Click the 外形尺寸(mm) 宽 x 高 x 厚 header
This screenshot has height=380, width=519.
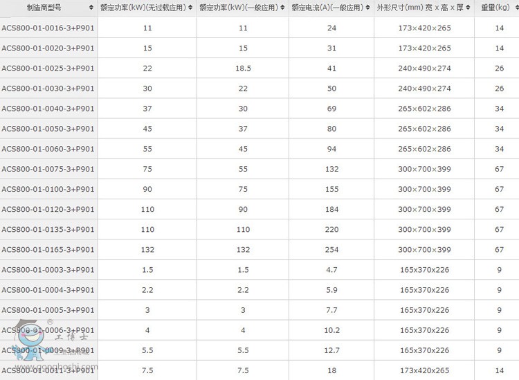coord(420,8)
